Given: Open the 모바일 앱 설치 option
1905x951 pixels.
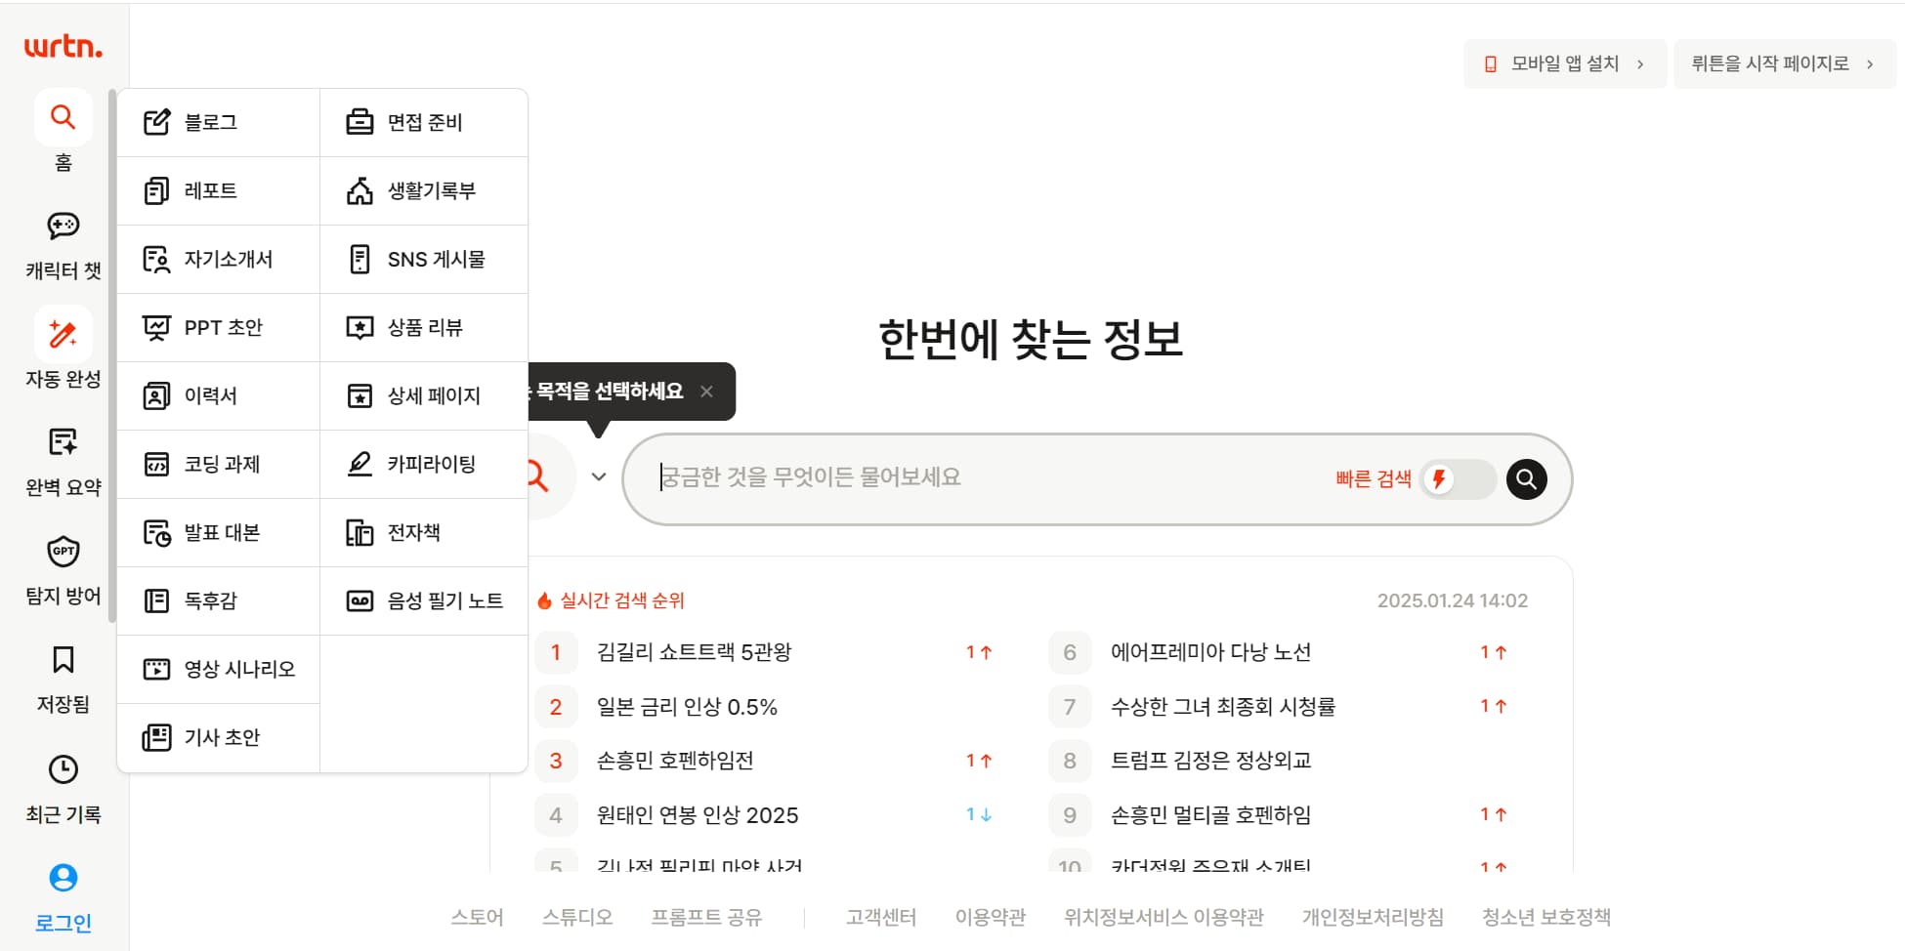Looking at the screenshot, I should coord(1563,62).
